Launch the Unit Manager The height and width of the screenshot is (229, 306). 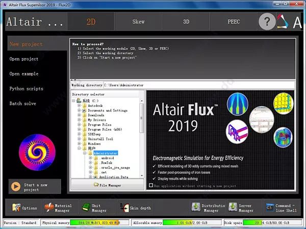tap(93, 207)
